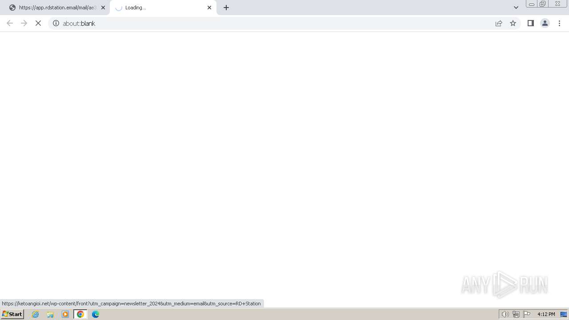This screenshot has width=569, height=320.
Task: Open Windows Media Player from taskbar
Action: (65, 314)
